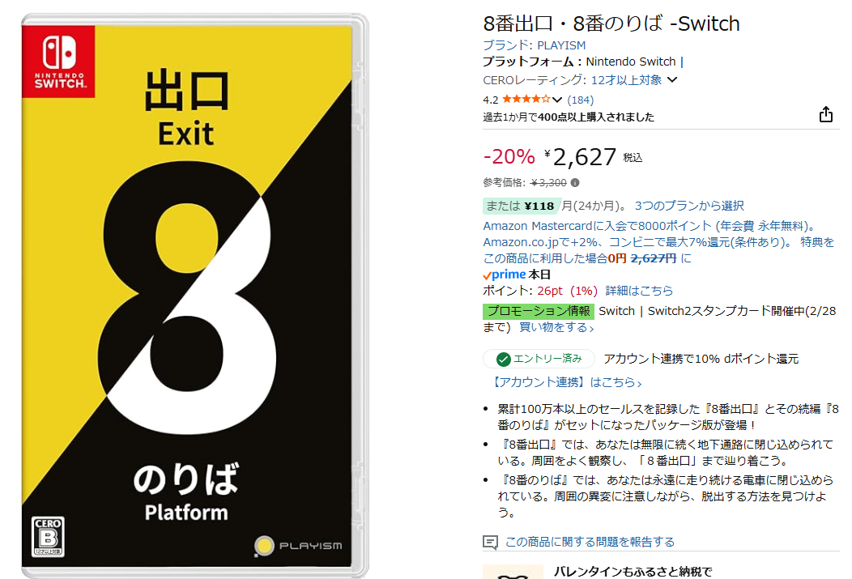Click the share icon

825,114
